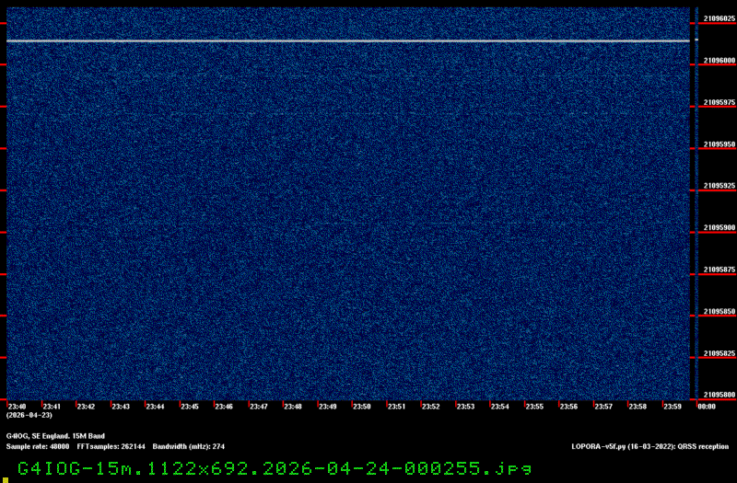Click the 00:00 time label
The width and height of the screenshot is (737, 483).
707,406
